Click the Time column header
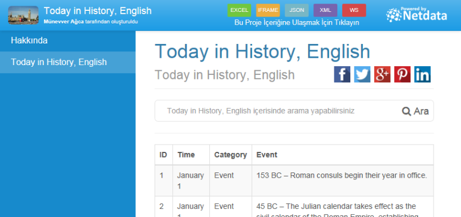This screenshot has width=461, height=217. click(191, 155)
